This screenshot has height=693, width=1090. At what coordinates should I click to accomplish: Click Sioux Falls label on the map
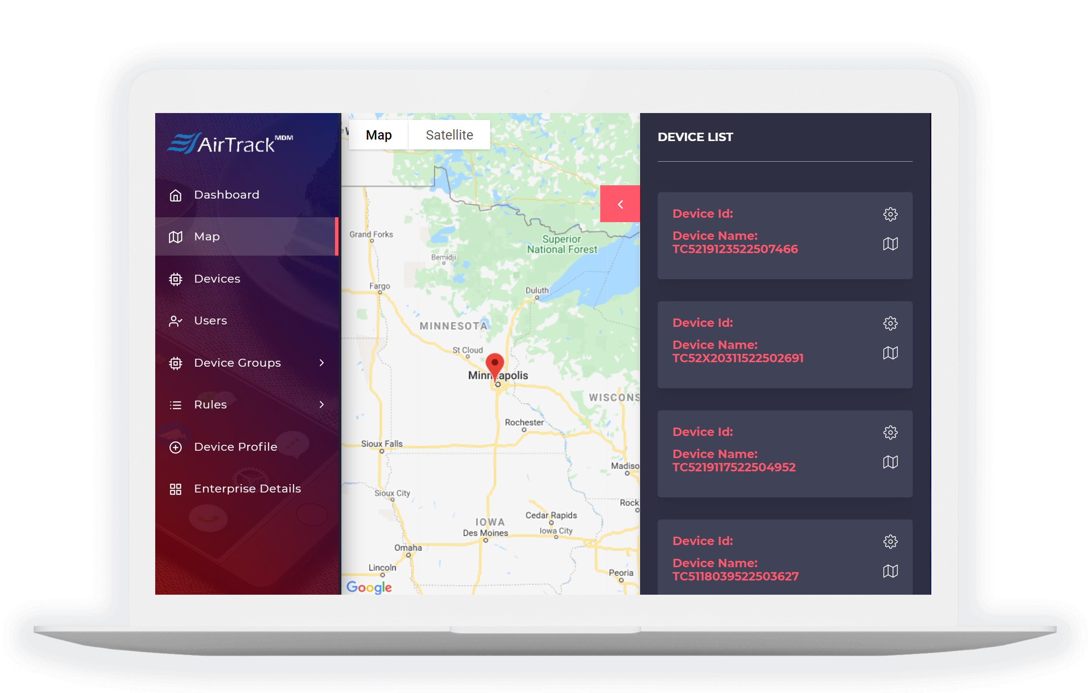pyautogui.click(x=382, y=444)
